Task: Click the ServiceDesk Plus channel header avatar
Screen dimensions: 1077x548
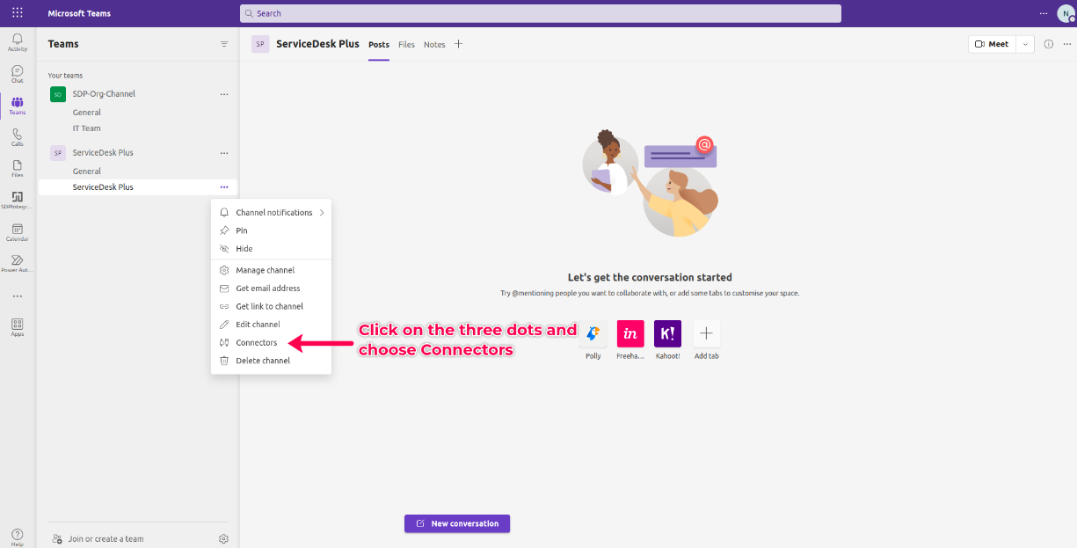Action: click(x=260, y=44)
